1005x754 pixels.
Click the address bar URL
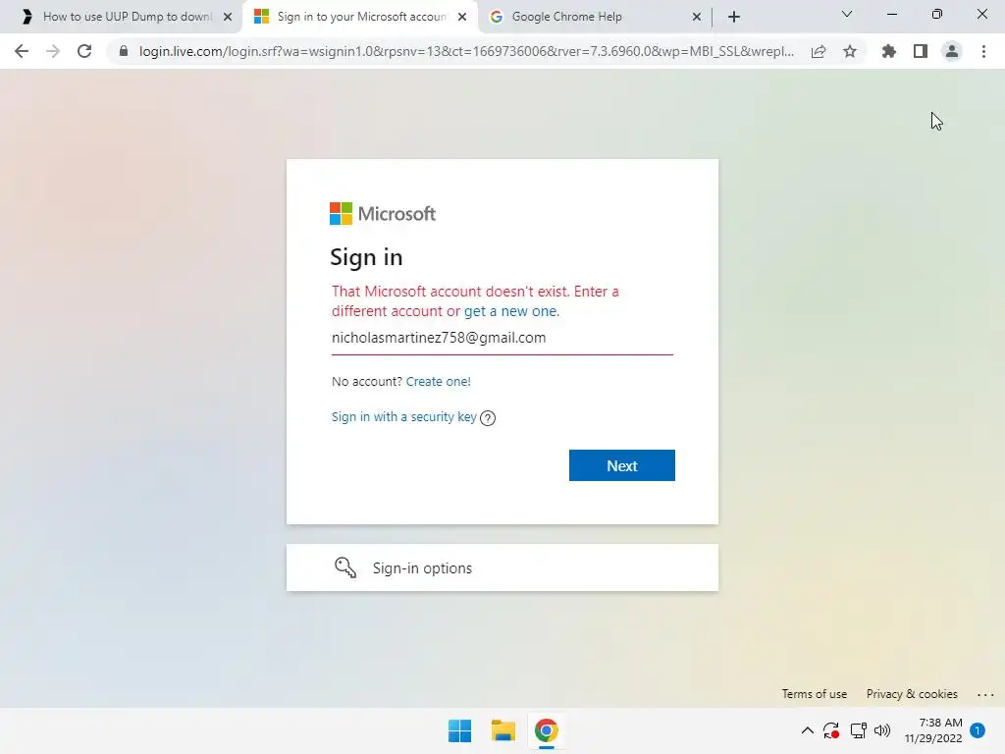click(466, 51)
